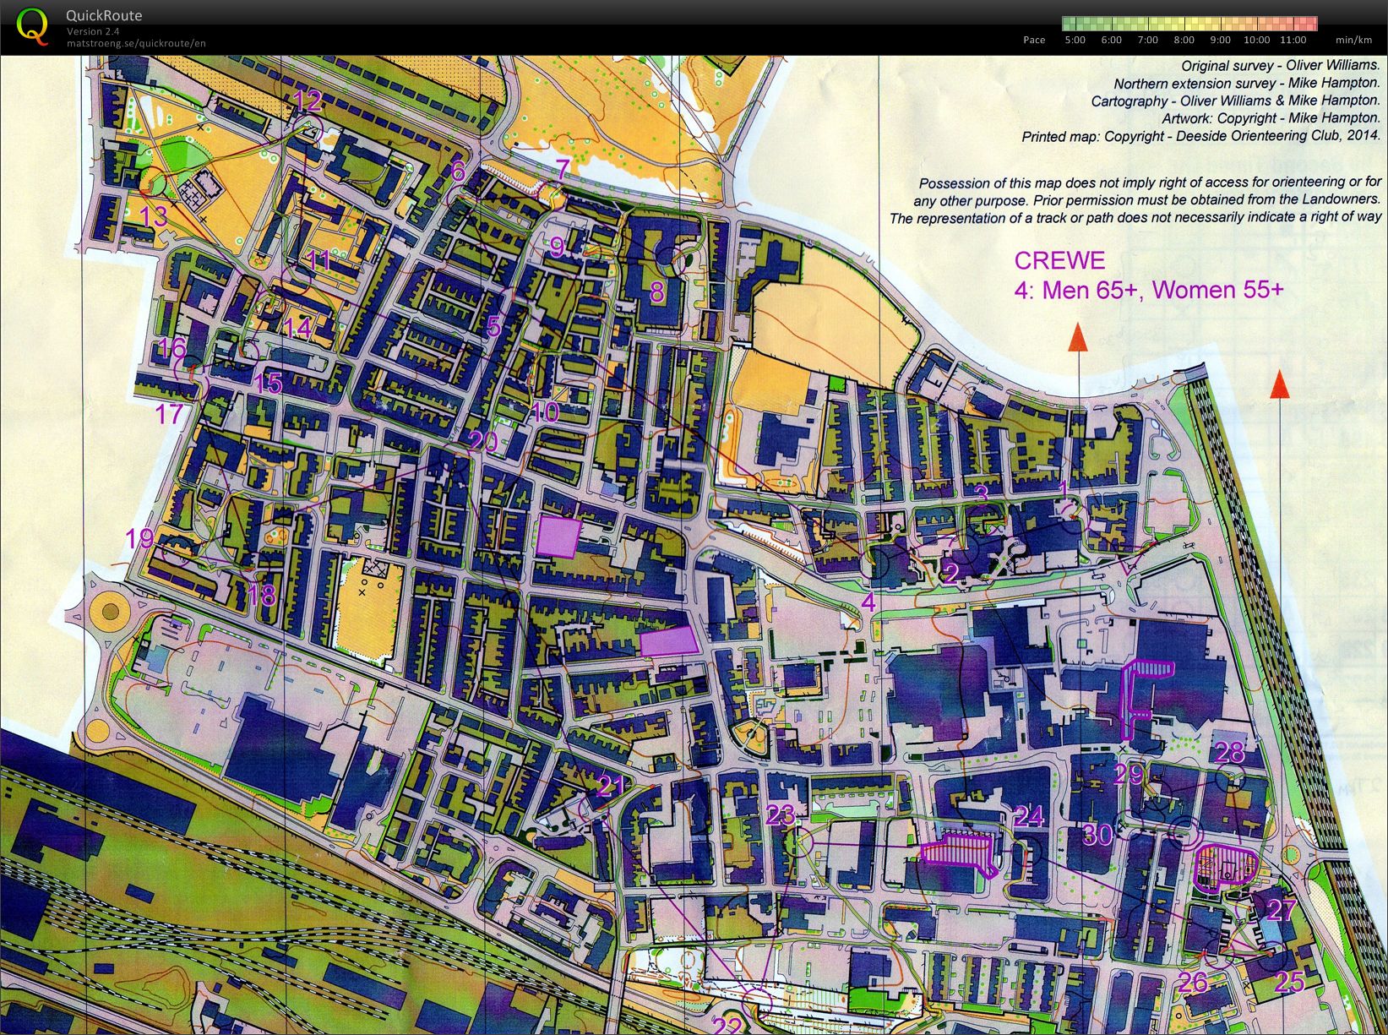This screenshot has height=1035, width=1388.
Task: Select the 10:00 pace value
Action: pos(1257,40)
